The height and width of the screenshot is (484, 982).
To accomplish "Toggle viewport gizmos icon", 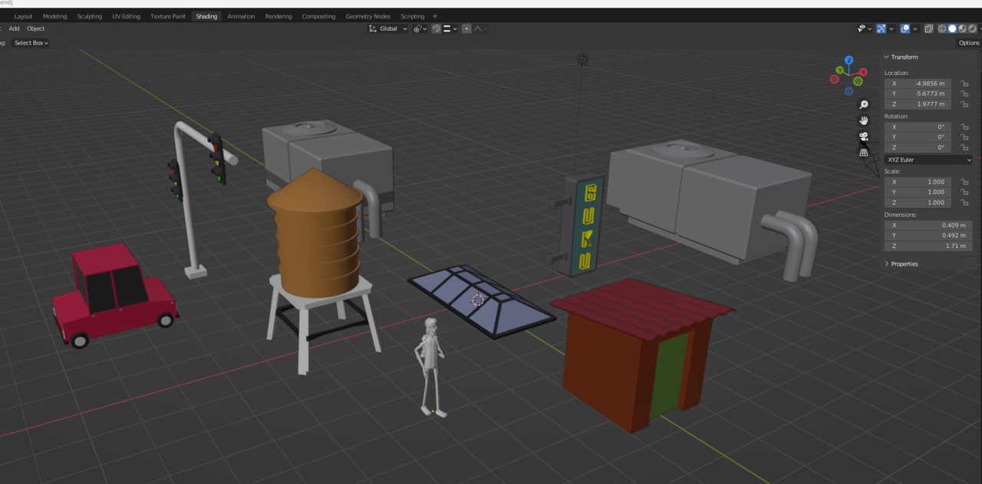I will (881, 28).
